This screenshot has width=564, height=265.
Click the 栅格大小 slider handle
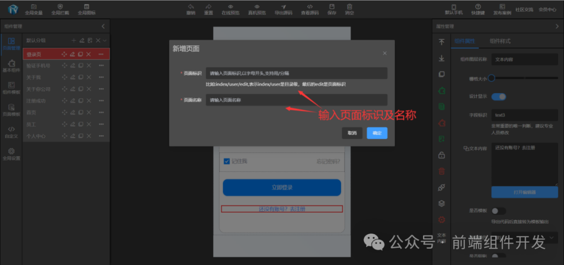491,78
